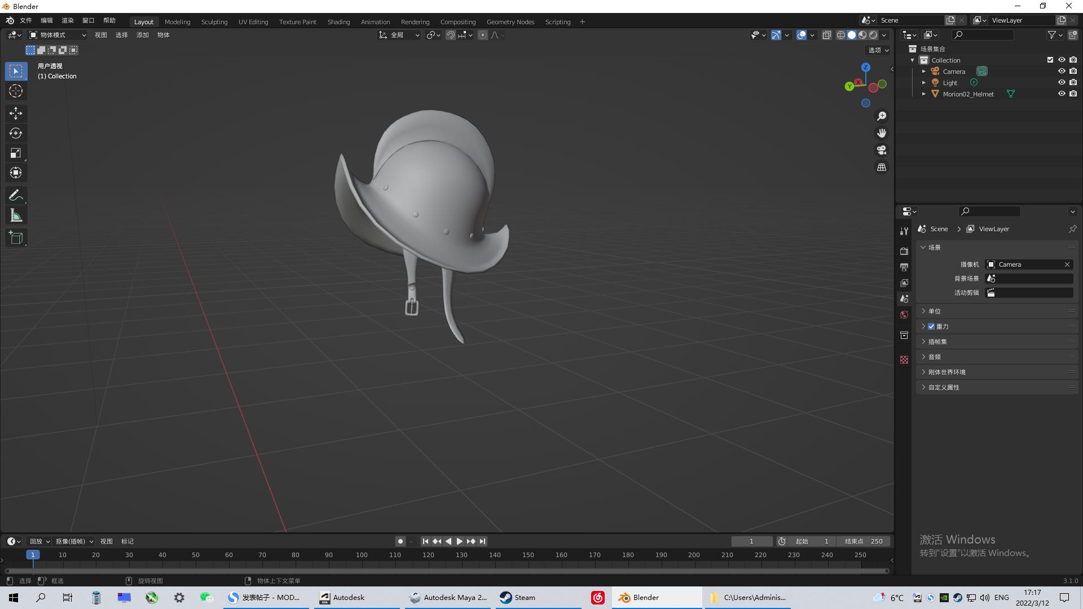
Task: Expand the Morion02_Helmet tree item
Action: pyautogui.click(x=923, y=94)
